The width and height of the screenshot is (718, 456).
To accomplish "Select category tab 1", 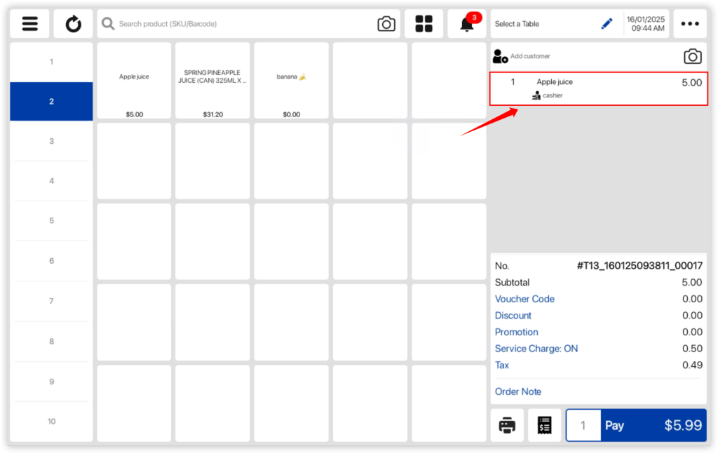I will click(51, 62).
